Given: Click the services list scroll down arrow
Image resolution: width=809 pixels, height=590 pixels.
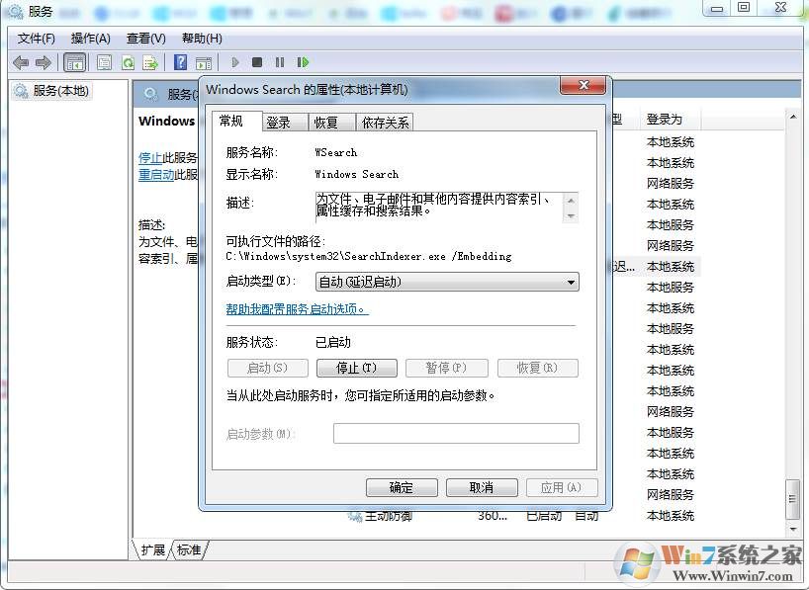Looking at the screenshot, I should (792, 529).
